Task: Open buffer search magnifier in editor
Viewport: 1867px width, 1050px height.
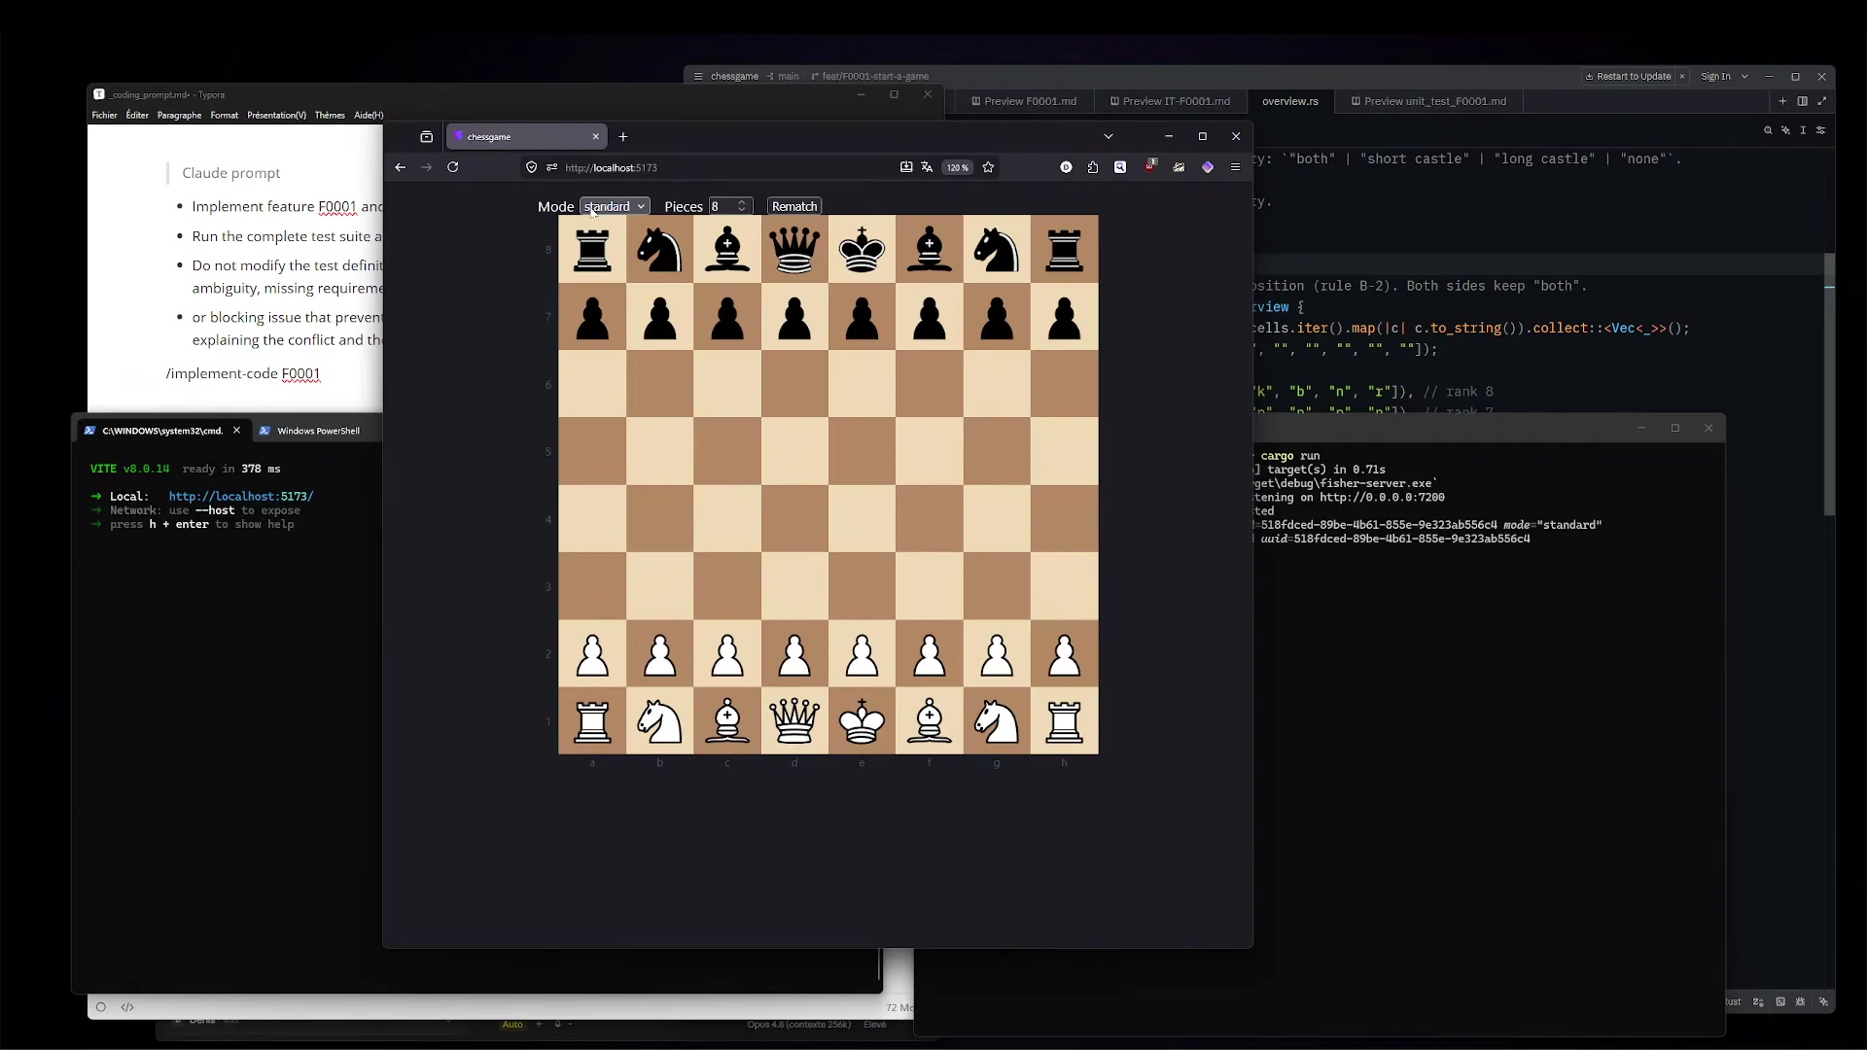Action: [1768, 130]
